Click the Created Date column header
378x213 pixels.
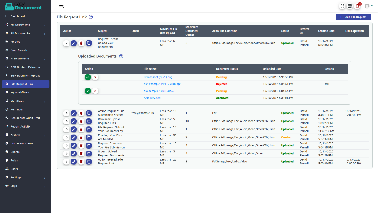[x=326, y=31]
